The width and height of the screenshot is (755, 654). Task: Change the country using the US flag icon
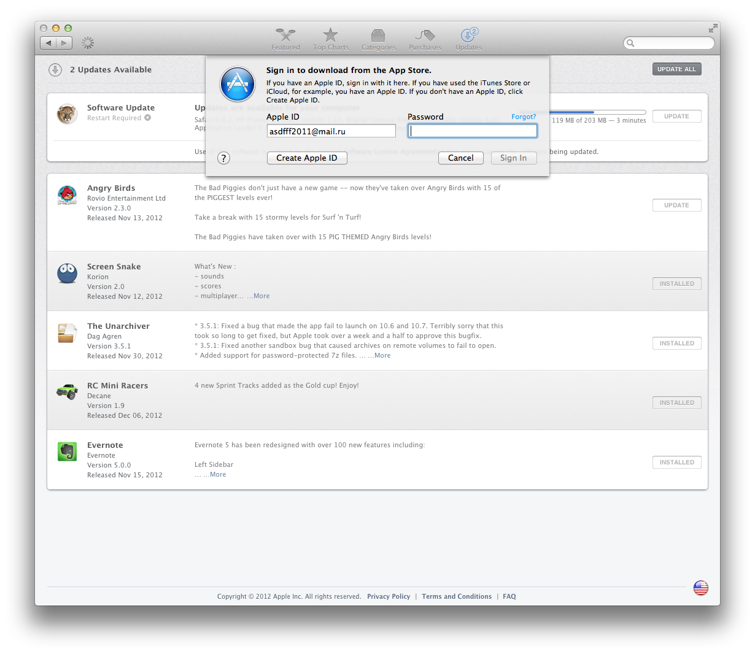[x=701, y=588]
